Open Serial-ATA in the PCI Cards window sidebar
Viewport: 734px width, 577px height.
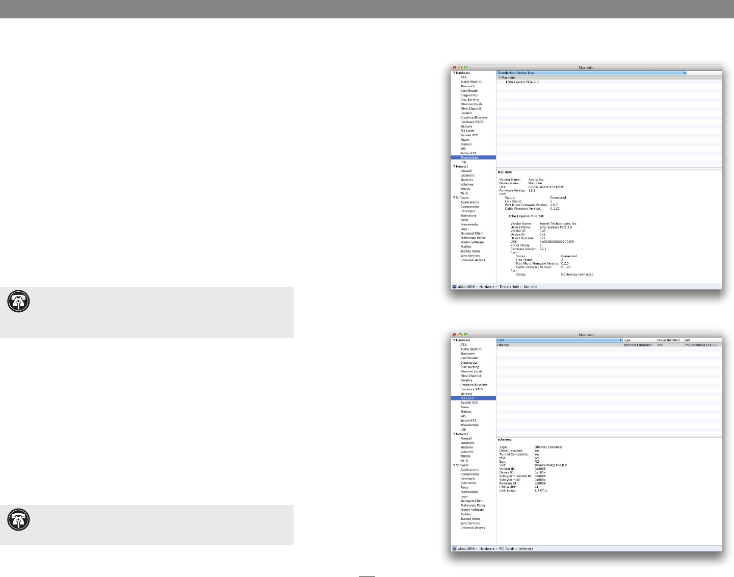tap(468, 420)
